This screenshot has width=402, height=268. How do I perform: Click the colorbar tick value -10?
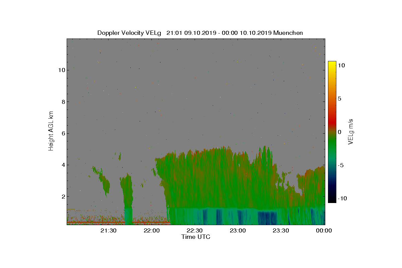[342, 198]
